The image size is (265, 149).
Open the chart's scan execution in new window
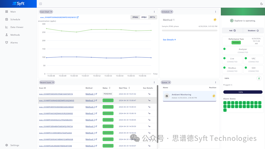[x=77, y=17]
